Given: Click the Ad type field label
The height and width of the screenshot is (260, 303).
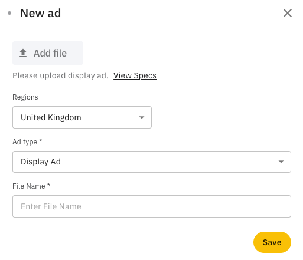Looking at the screenshot, I should (x=25, y=142).
